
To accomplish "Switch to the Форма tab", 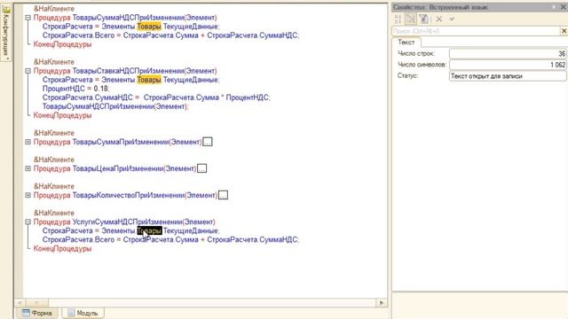I will [x=37, y=313].
